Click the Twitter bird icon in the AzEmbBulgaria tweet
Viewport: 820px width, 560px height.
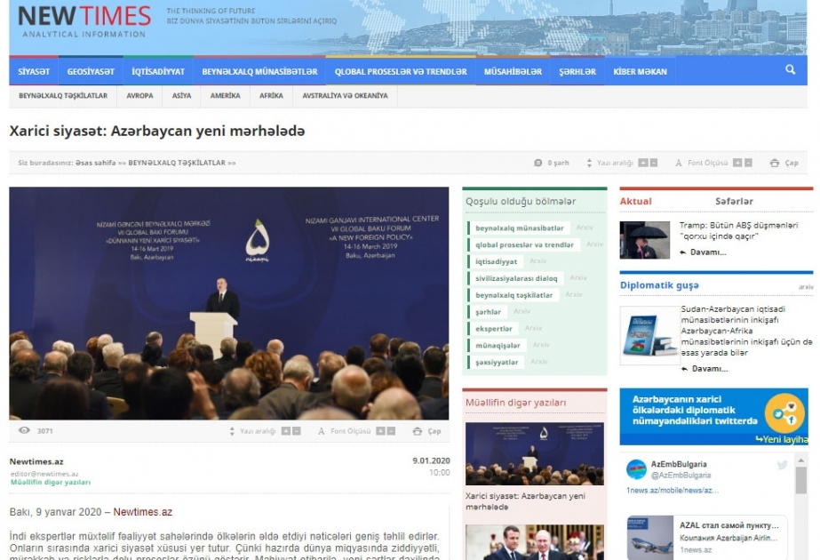pyautogui.click(x=782, y=465)
